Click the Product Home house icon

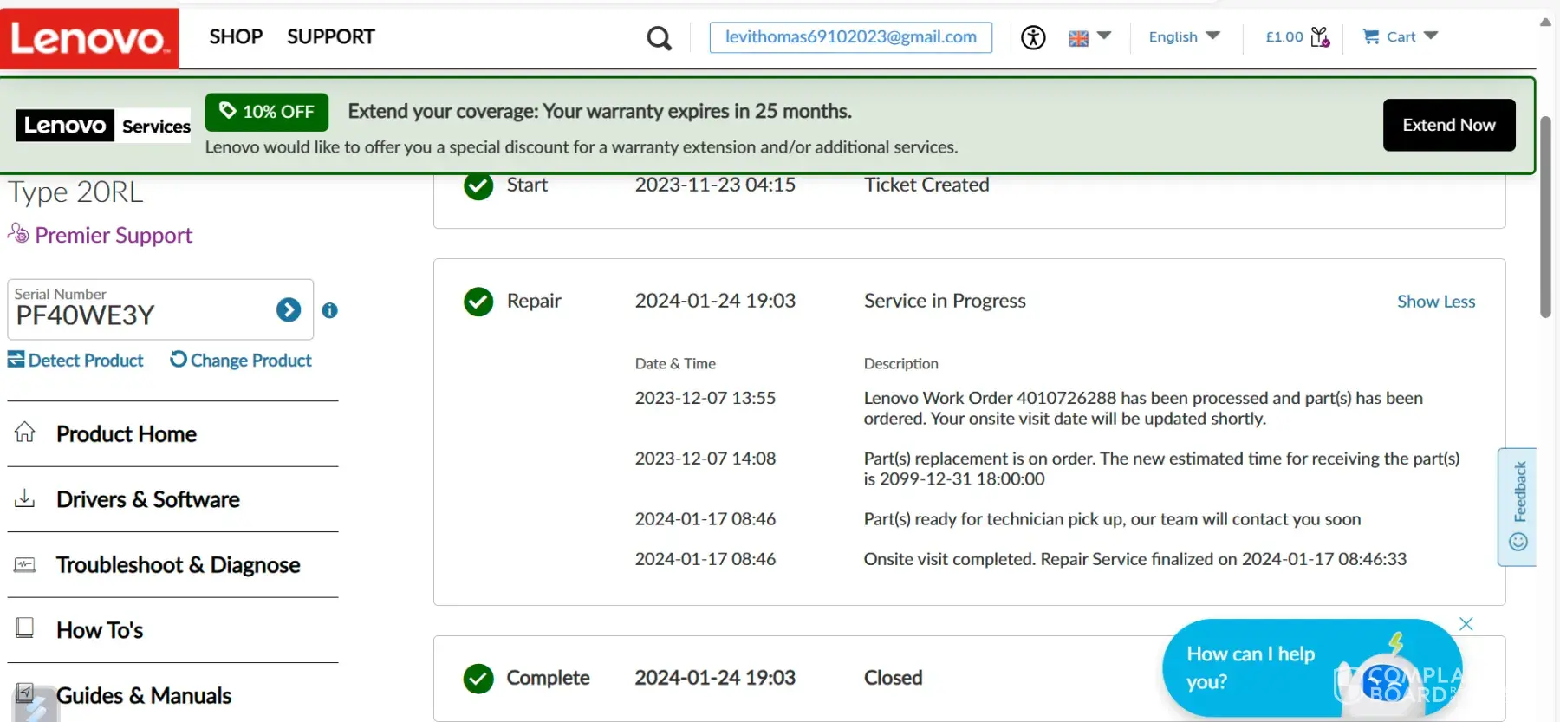25,432
